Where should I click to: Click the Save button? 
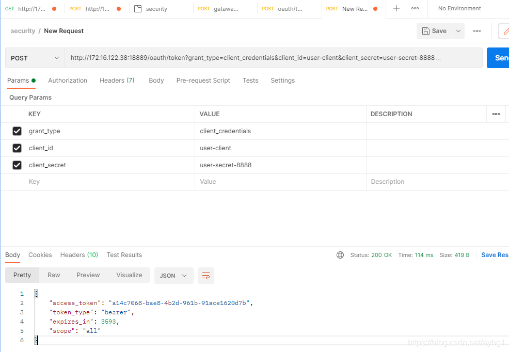(x=434, y=31)
